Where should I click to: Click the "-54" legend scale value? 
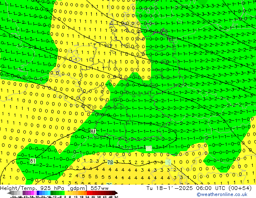pyautogui.click(x=13, y=197)
